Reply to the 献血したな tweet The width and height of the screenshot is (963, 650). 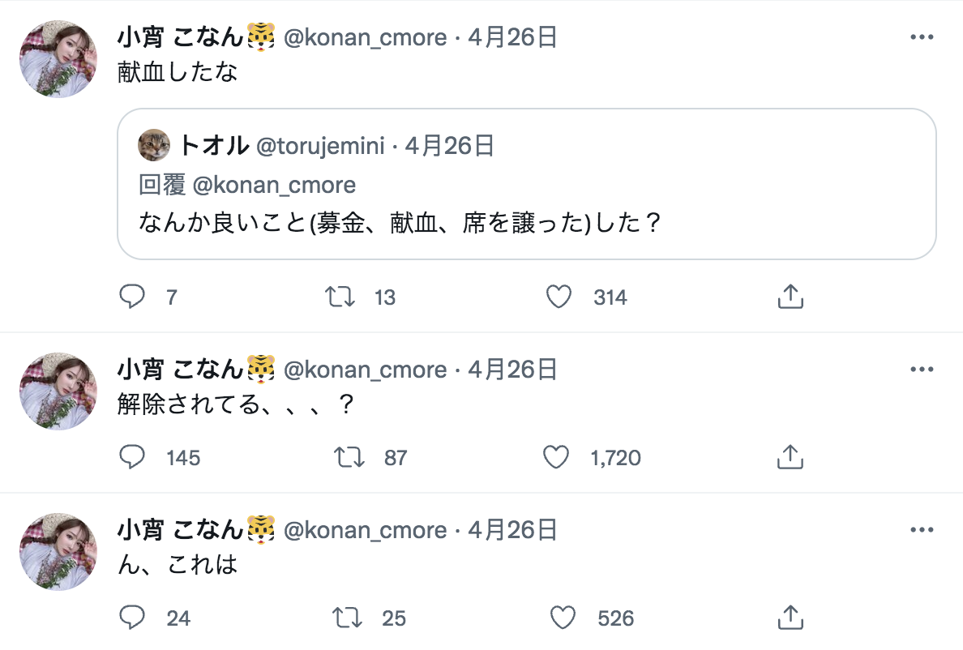(131, 297)
